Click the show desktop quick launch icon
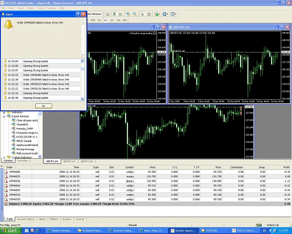This screenshot has width=292, height=234. (27, 231)
